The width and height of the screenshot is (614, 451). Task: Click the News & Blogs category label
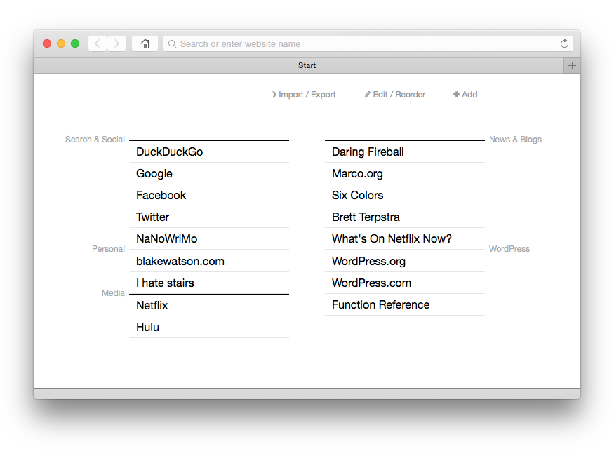[515, 140]
